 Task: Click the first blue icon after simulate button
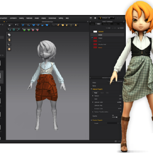pos(23,25)
